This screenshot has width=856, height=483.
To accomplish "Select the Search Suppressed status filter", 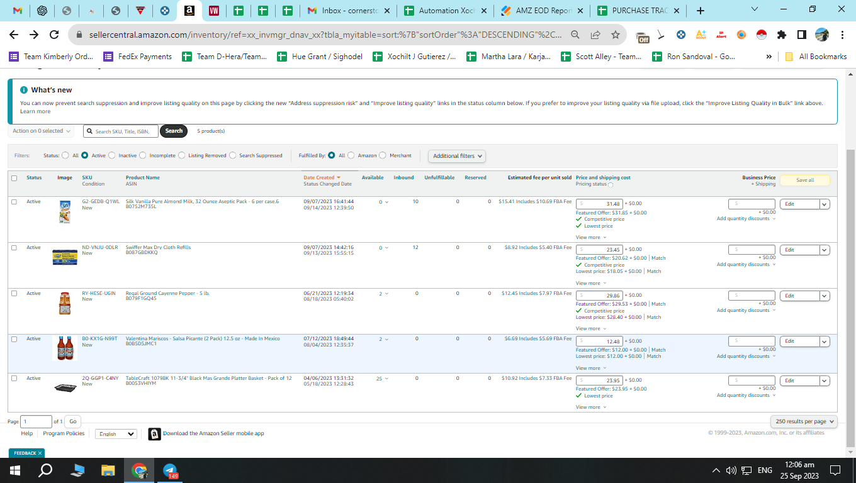I will [x=233, y=155].
